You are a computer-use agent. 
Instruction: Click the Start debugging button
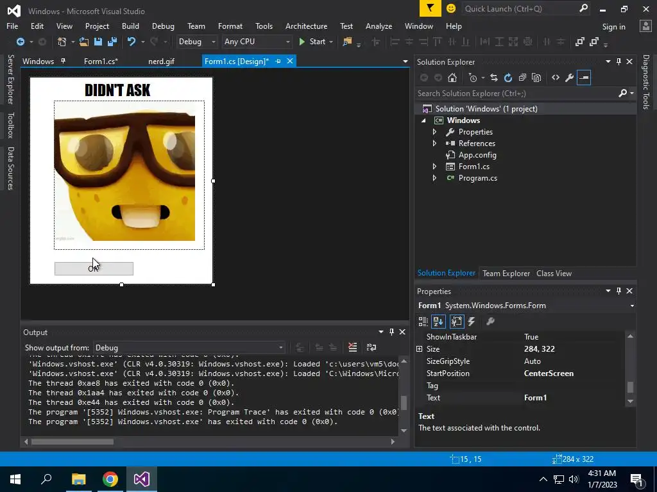[312, 42]
